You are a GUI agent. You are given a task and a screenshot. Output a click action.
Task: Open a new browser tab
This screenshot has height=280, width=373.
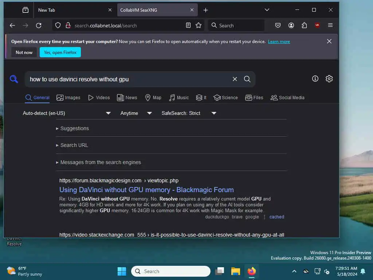point(206,10)
